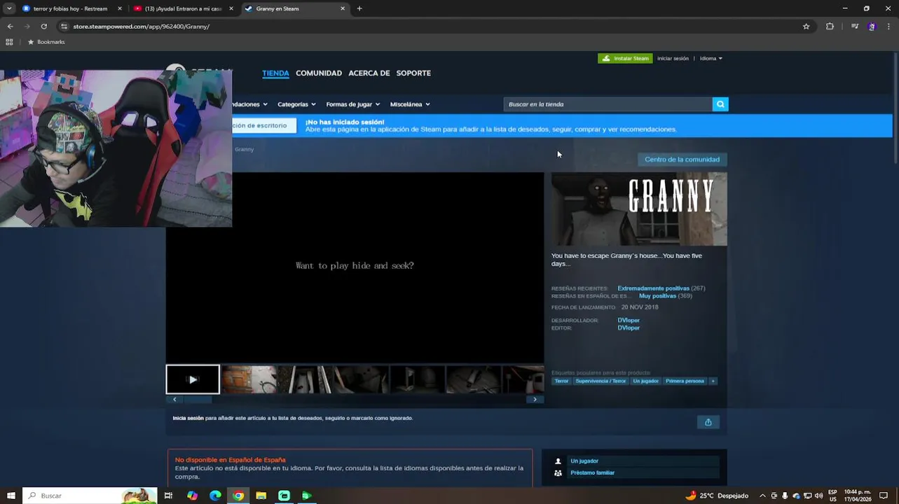Viewport: 899px width, 504px height.
Task: Open the TIENDA menu
Action: 275,73
